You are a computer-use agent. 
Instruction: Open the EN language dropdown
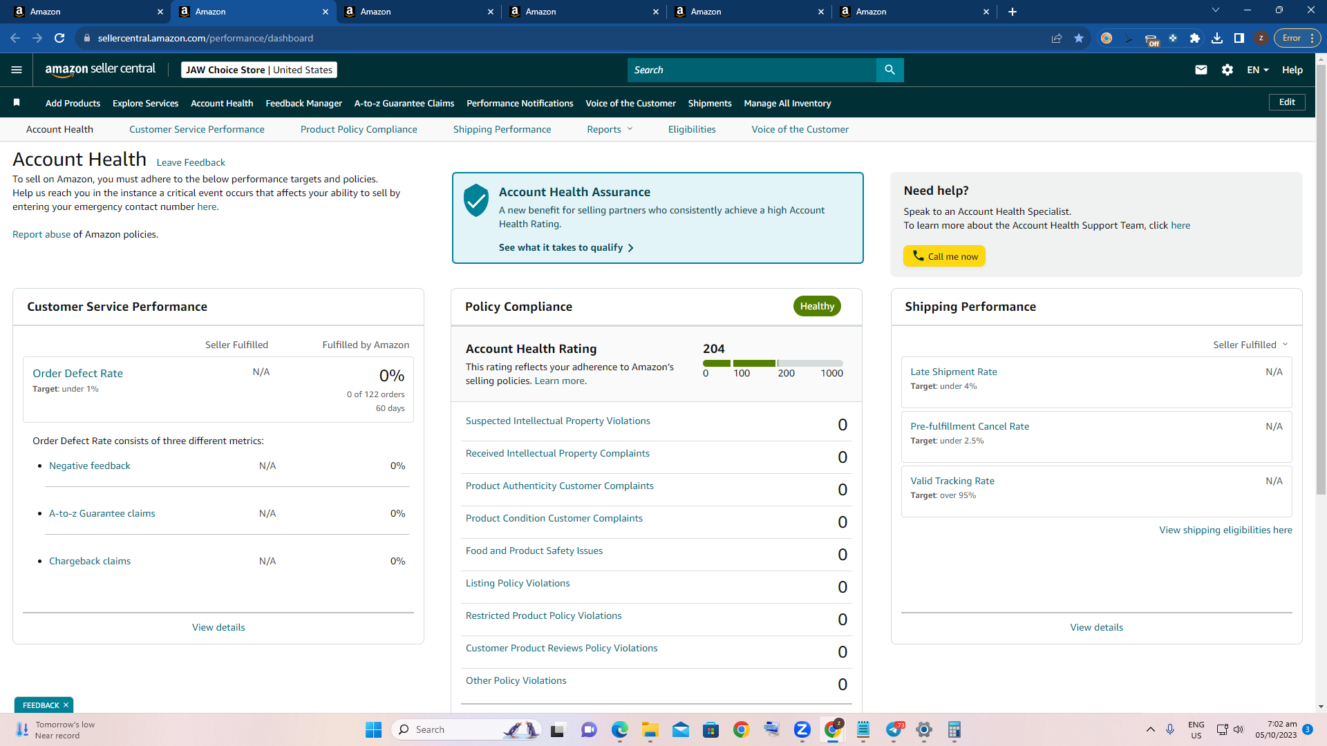coord(1258,70)
